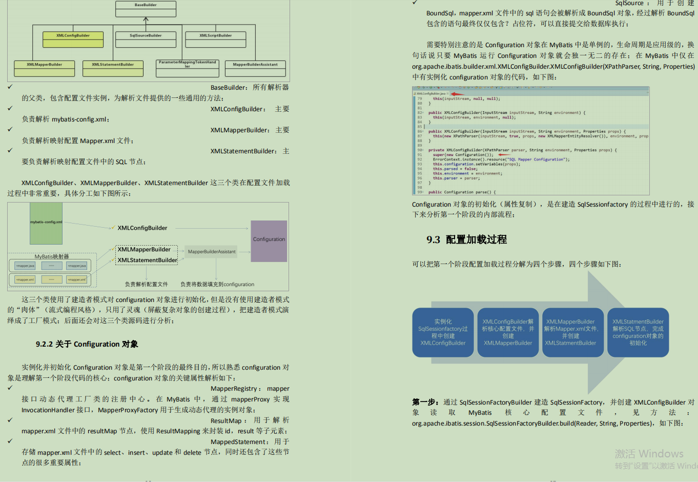The width and height of the screenshot is (698, 482).
Task: Click the bullet text "XMLStatementBuilder： 主"
Action: (x=250, y=151)
